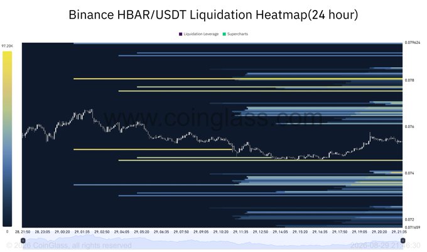
Task: Click the 29, 04:05 time axis label
Action: (122, 232)
